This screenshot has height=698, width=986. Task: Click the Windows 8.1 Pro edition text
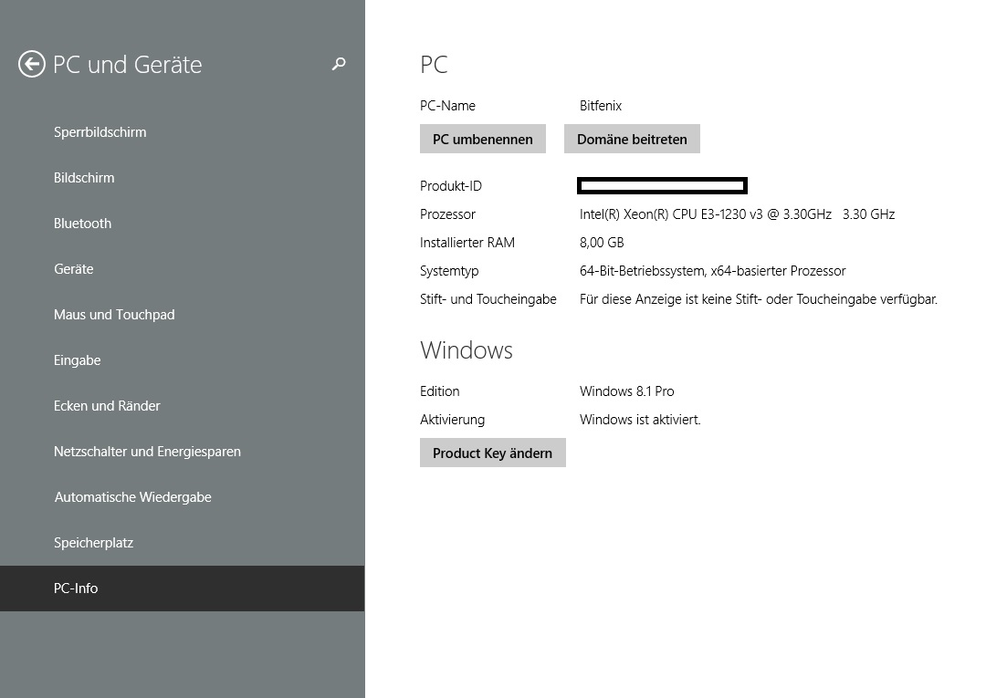627,391
